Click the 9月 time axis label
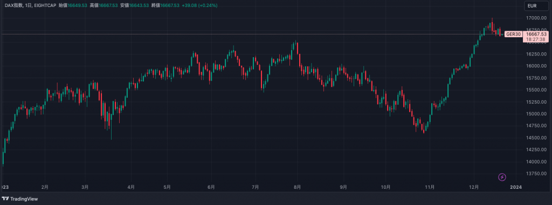Screen dimensions: 552x205 [x=343, y=187]
